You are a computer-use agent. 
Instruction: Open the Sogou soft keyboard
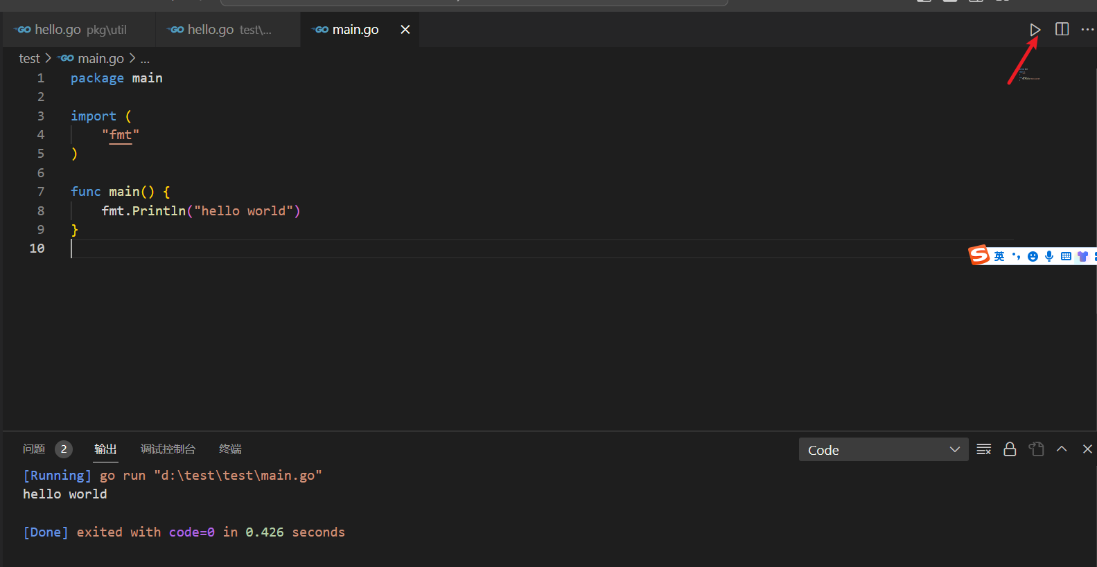click(1066, 256)
